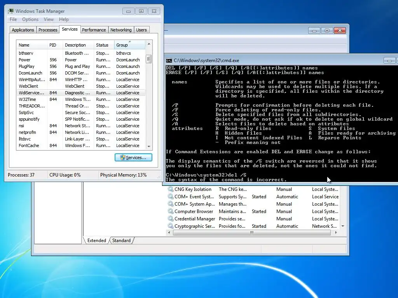Image resolution: width=398 pixels, height=298 pixels.
Task: Sort services by the Name column header
Action: [32, 45]
